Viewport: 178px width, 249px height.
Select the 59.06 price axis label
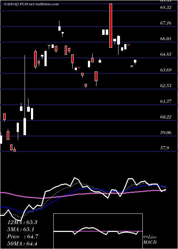(x=166, y=132)
